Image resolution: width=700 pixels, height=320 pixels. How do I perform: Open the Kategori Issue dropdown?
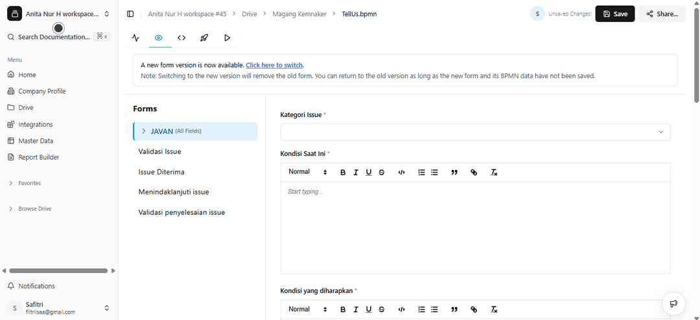[x=475, y=132]
